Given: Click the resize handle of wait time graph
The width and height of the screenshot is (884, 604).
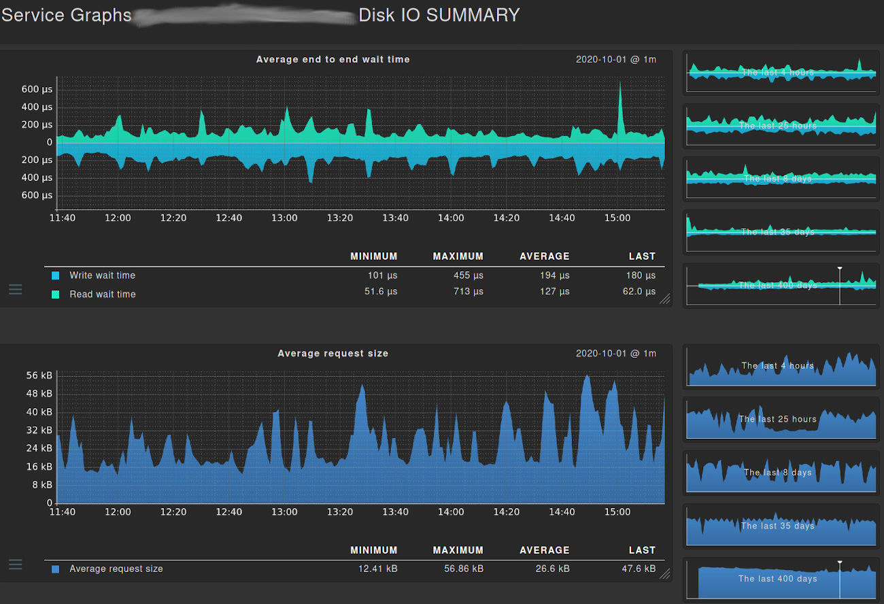Looking at the screenshot, I should point(664,299).
